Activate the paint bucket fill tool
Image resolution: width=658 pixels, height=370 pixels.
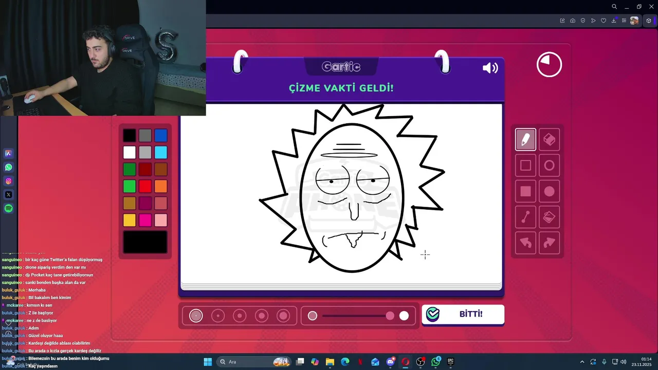tap(549, 217)
